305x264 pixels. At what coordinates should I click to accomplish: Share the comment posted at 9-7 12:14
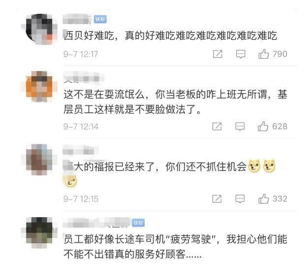(x=217, y=127)
